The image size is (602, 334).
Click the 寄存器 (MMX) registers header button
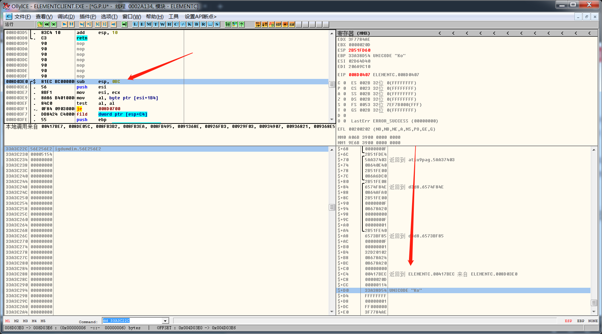(353, 33)
